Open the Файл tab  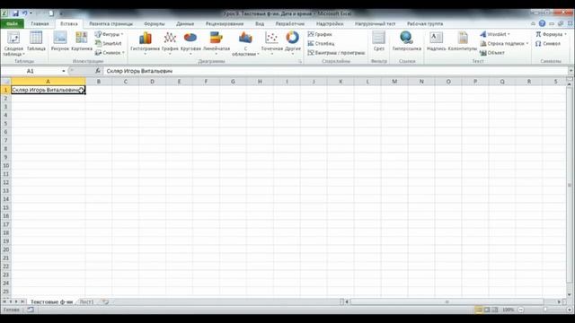pyautogui.click(x=12, y=23)
